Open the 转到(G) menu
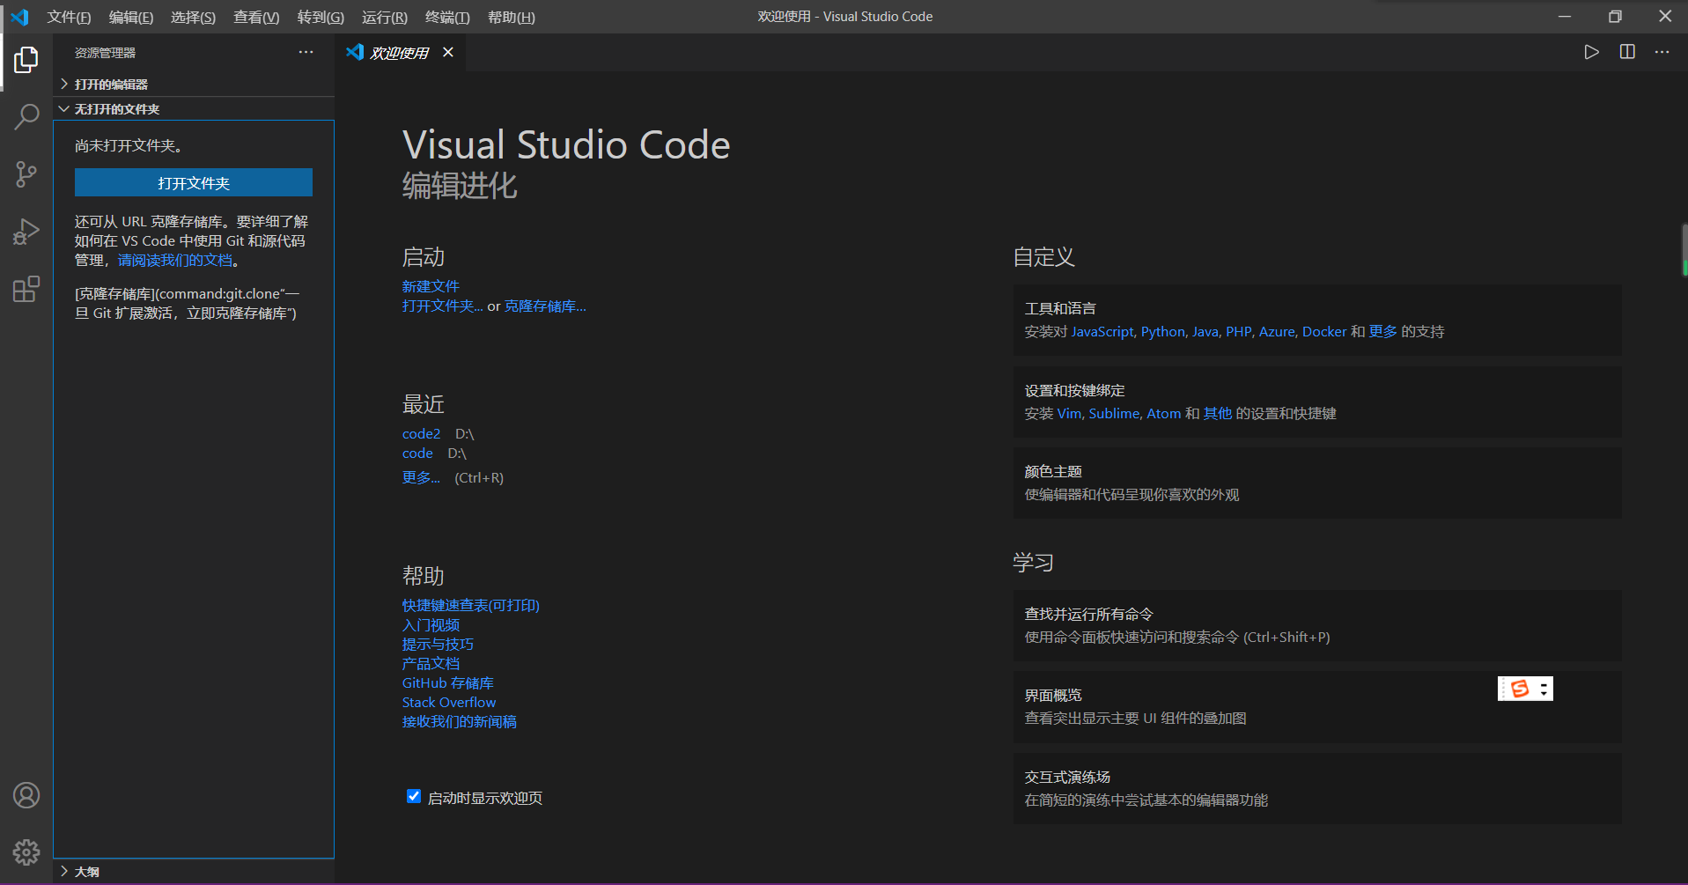1688x885 pixels. point(321,17)
